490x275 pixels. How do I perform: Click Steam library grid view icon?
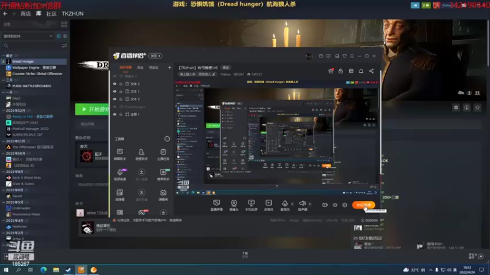pos(64,24)
